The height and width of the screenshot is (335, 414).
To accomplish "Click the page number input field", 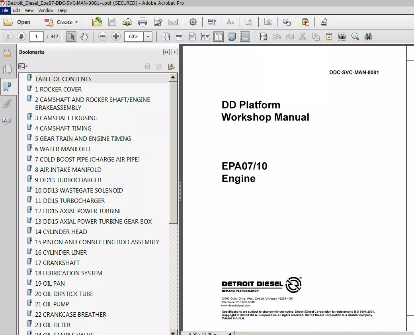I will click(37, 37).
